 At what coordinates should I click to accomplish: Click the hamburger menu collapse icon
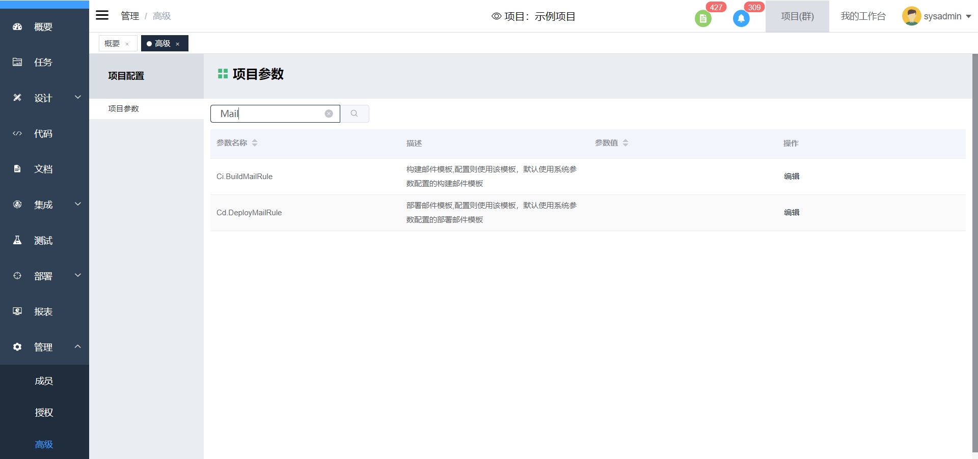tap(102, 15)
